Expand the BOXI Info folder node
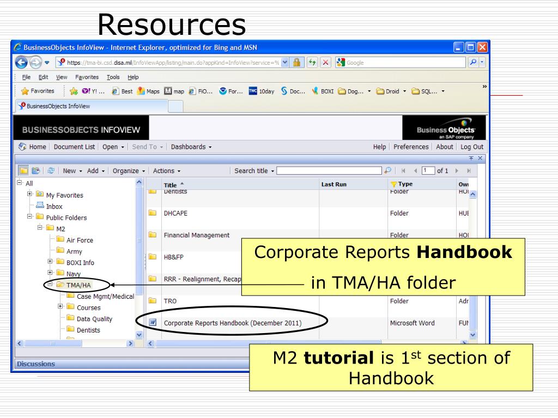 pyautogui.click(x=50, y=261)
